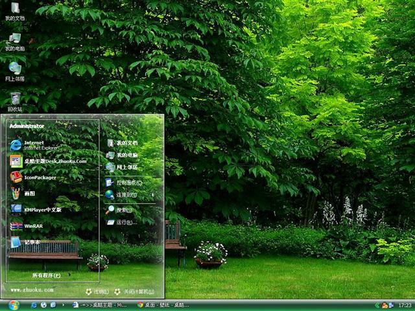Viewport: 415px width, 311px height.
Task: Launch Internet Explorer from the Start menu
Action: [x=34, y=145]
